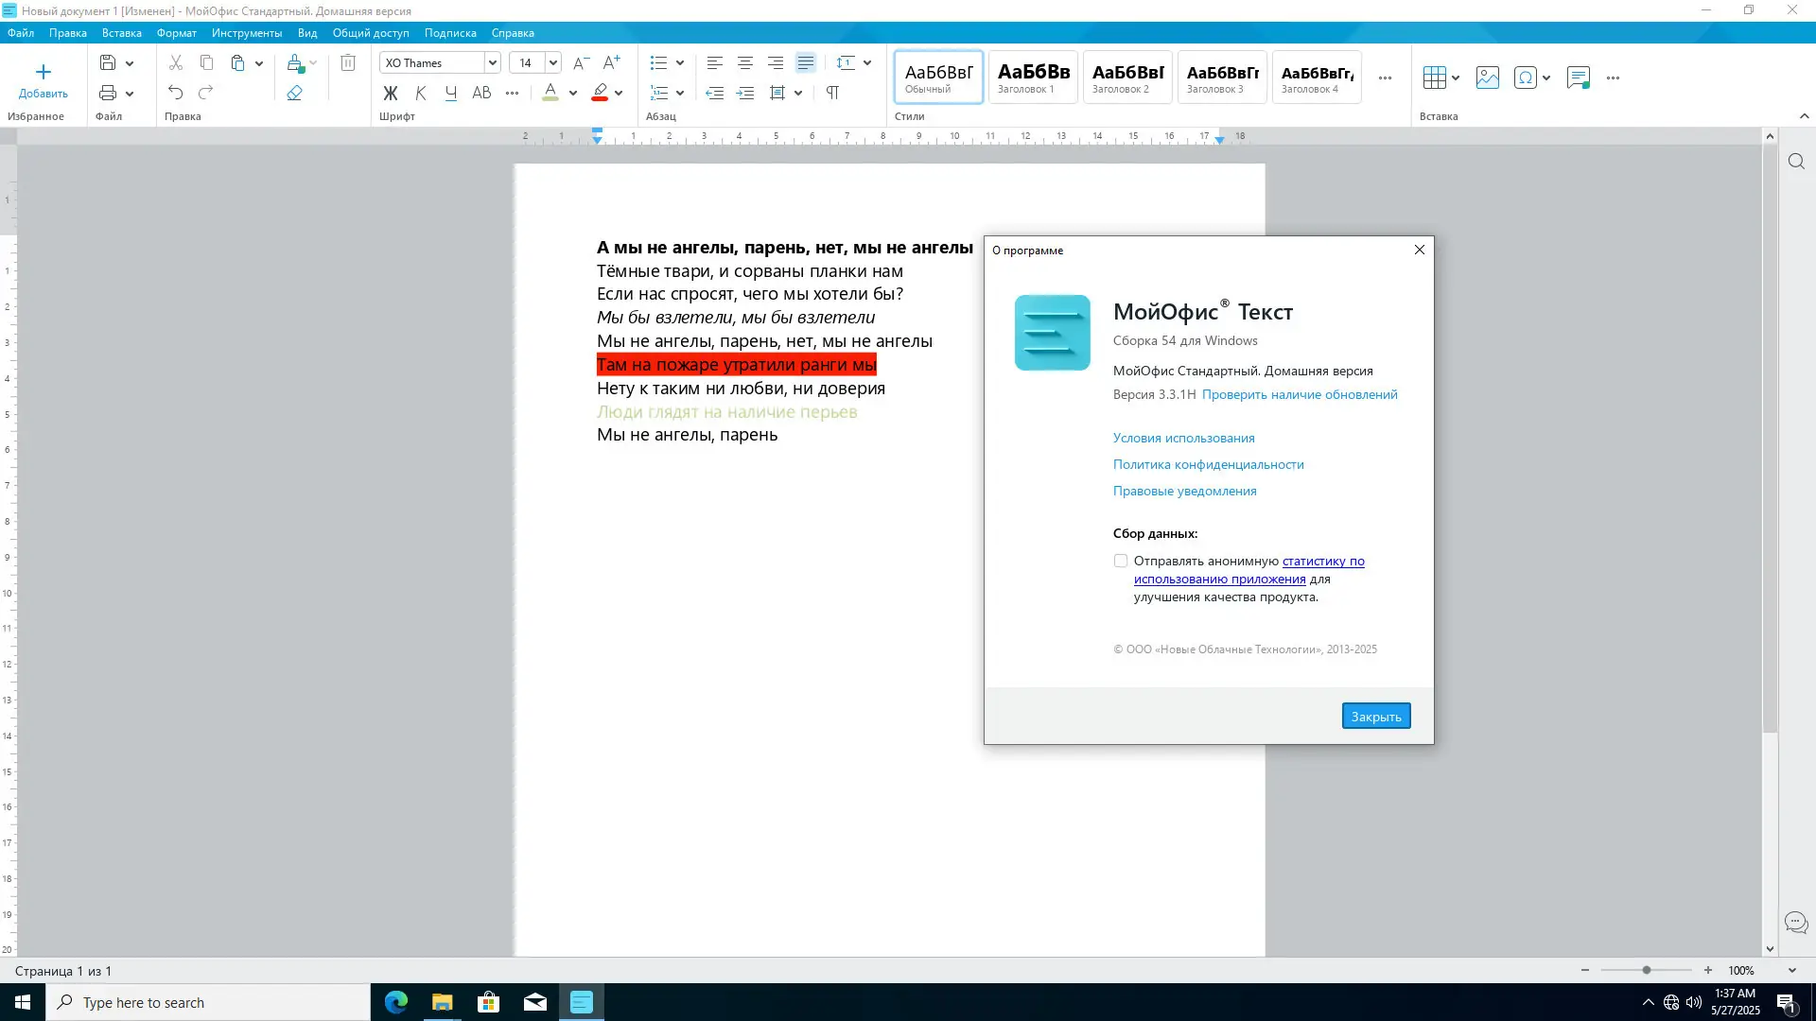Open the zoom 100% dropdown arrow
Viewport: 1816px width, 1021px height.
(1791, 971)
